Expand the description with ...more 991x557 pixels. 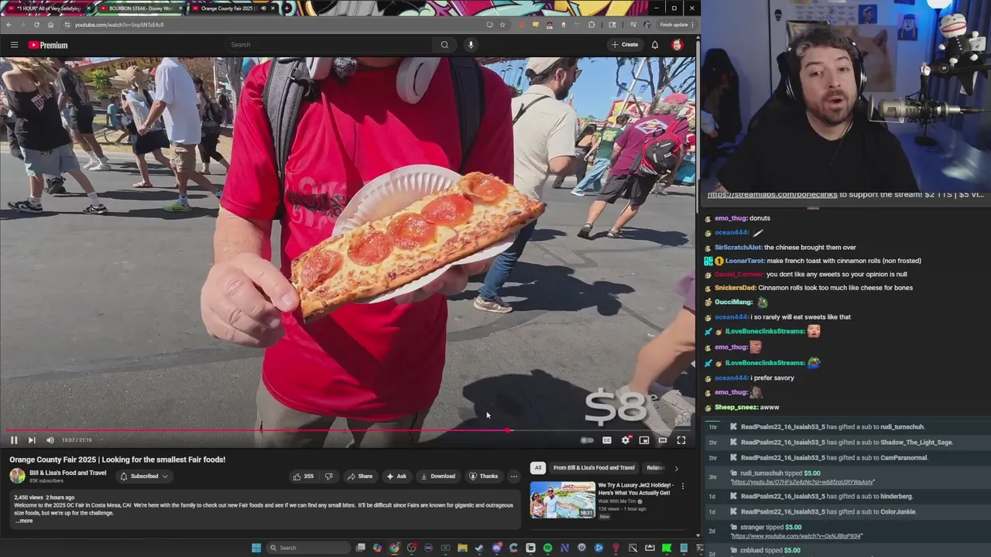(x=24, y=521)
